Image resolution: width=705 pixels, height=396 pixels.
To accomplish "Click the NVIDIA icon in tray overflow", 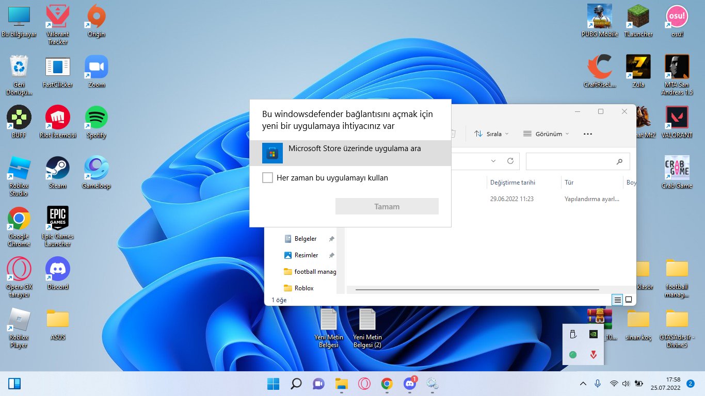I will coord(594,334).
